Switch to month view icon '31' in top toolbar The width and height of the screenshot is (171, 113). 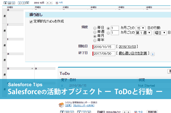tap(27, 3)
